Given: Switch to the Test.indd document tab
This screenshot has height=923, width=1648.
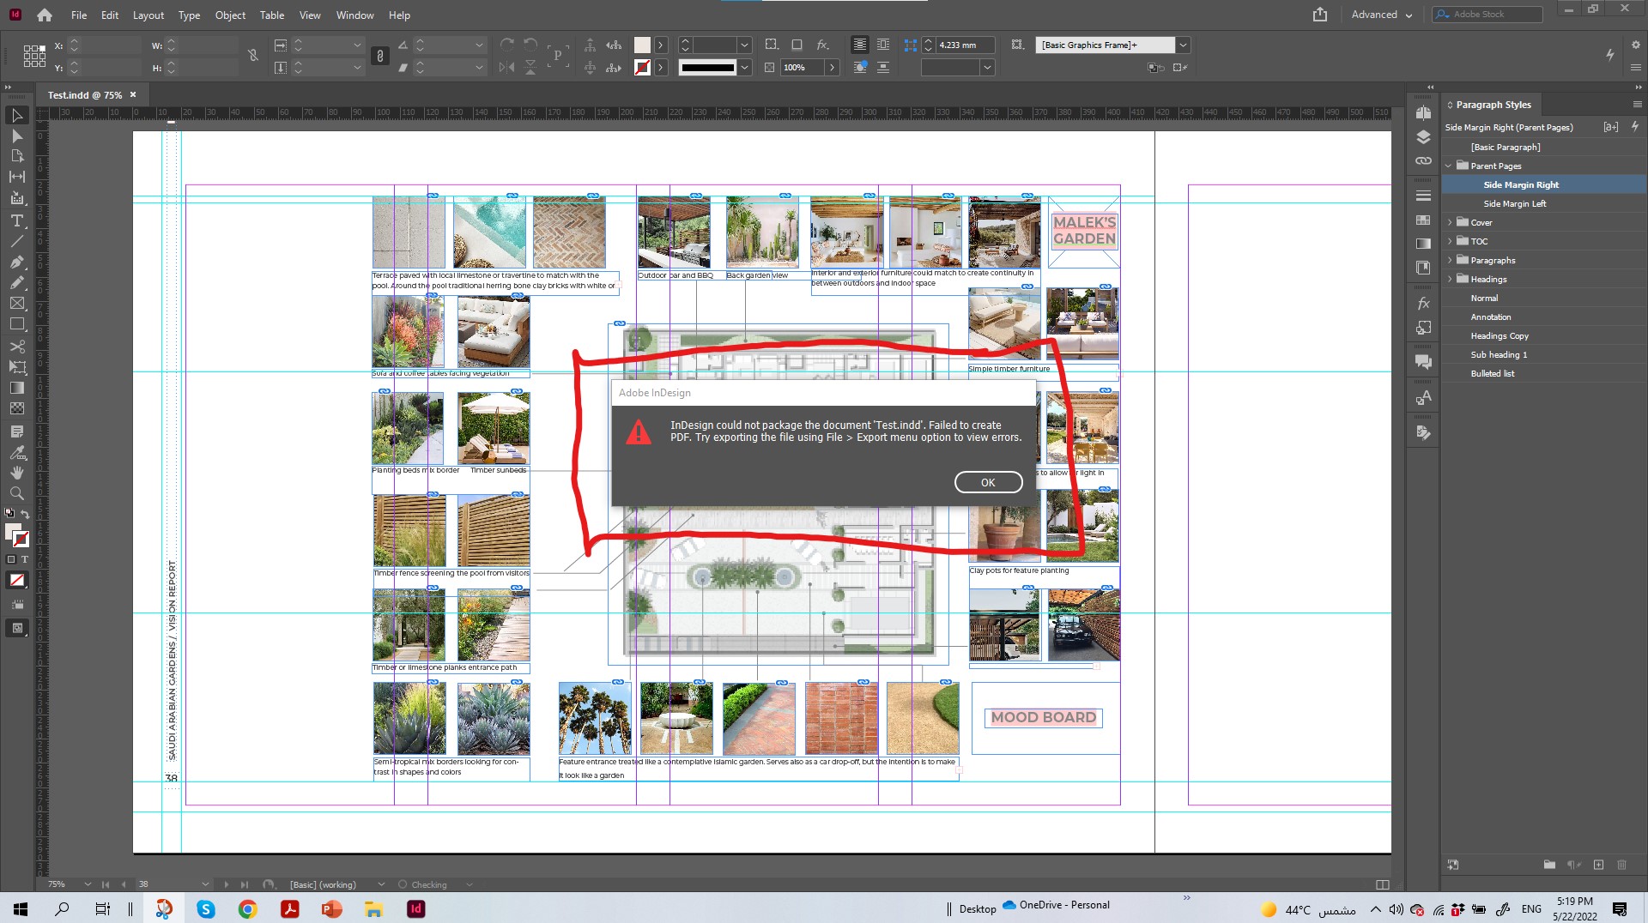Looking at the screenshot, I should click(x=83, y=95).
